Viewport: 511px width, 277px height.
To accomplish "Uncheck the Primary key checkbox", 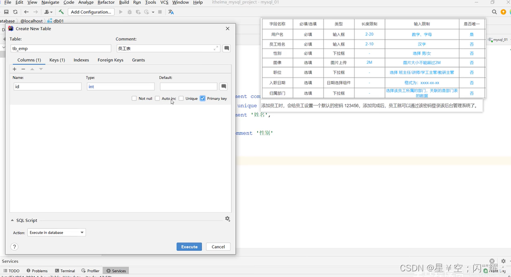I will point(202,98).
